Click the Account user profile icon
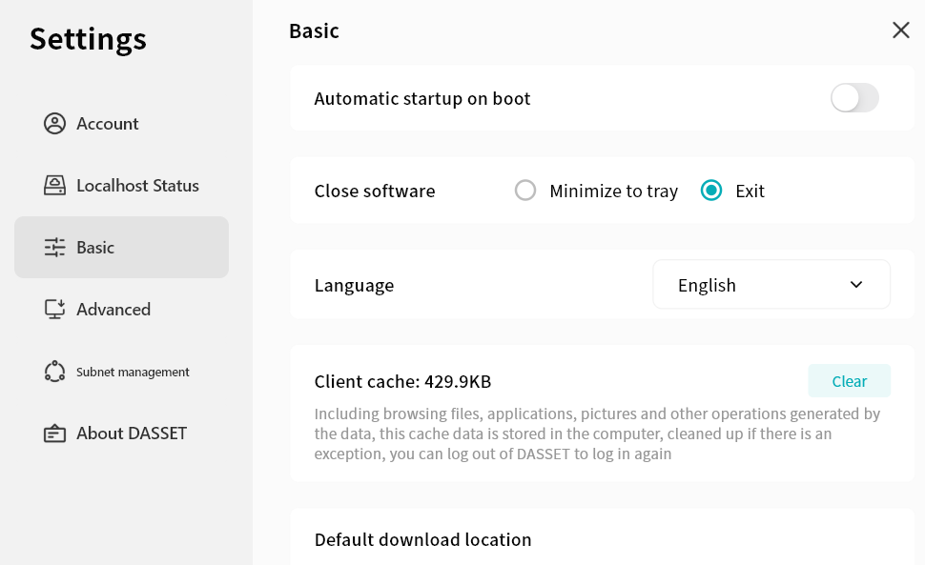The width and height of the screenshot is (925, 565). point(54,124)
